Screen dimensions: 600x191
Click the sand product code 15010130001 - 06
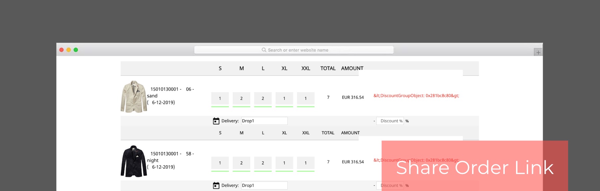[x=172, y=89]
